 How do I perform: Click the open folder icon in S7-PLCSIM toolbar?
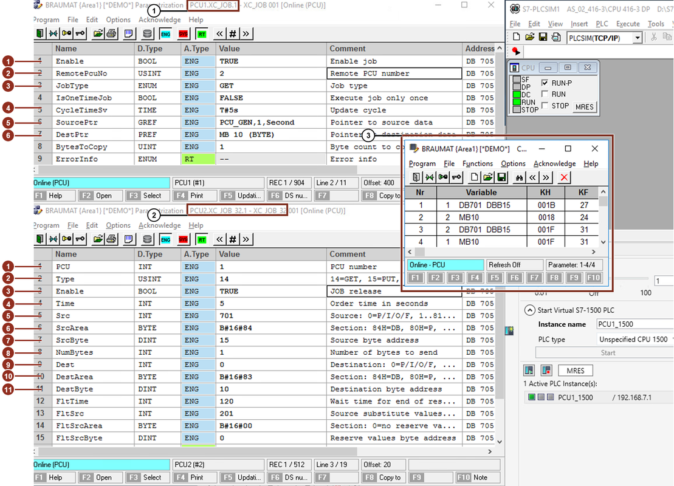click(529, 38)
